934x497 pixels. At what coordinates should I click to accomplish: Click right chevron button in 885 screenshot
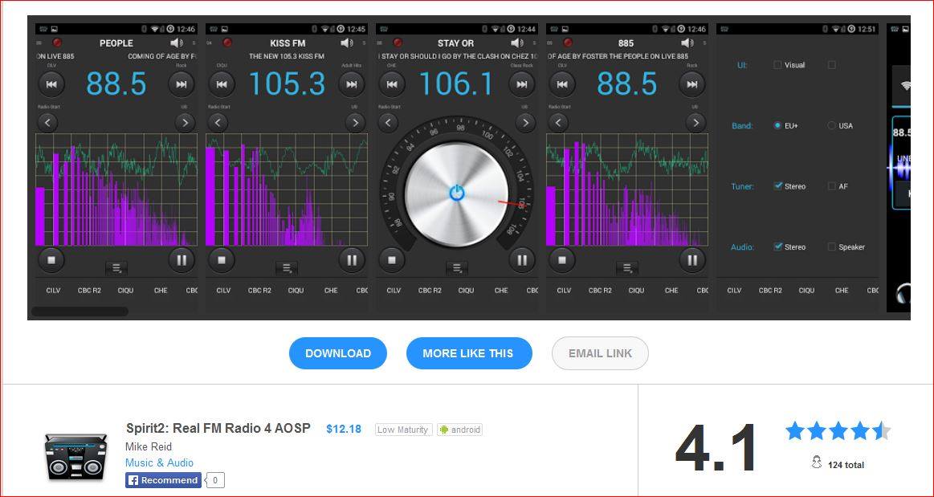[695, 123]
